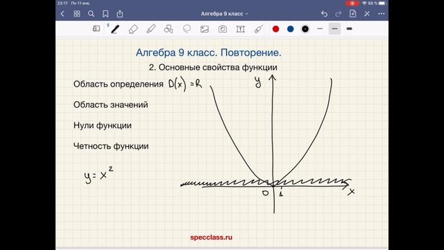This screenshot has height=250, width=444.
Task: Select the thinnest stroke width
Action: [x=320, y=28]
